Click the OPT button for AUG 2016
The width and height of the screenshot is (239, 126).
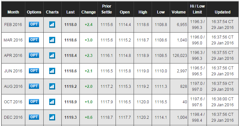point(34,86)
